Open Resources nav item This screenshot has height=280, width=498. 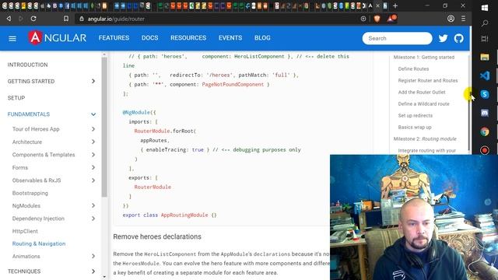pyautogui.click(x=188, y=38)
